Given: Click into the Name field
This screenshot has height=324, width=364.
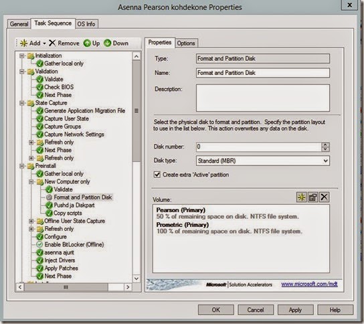Looking at the screenshot, I should 263,73.
